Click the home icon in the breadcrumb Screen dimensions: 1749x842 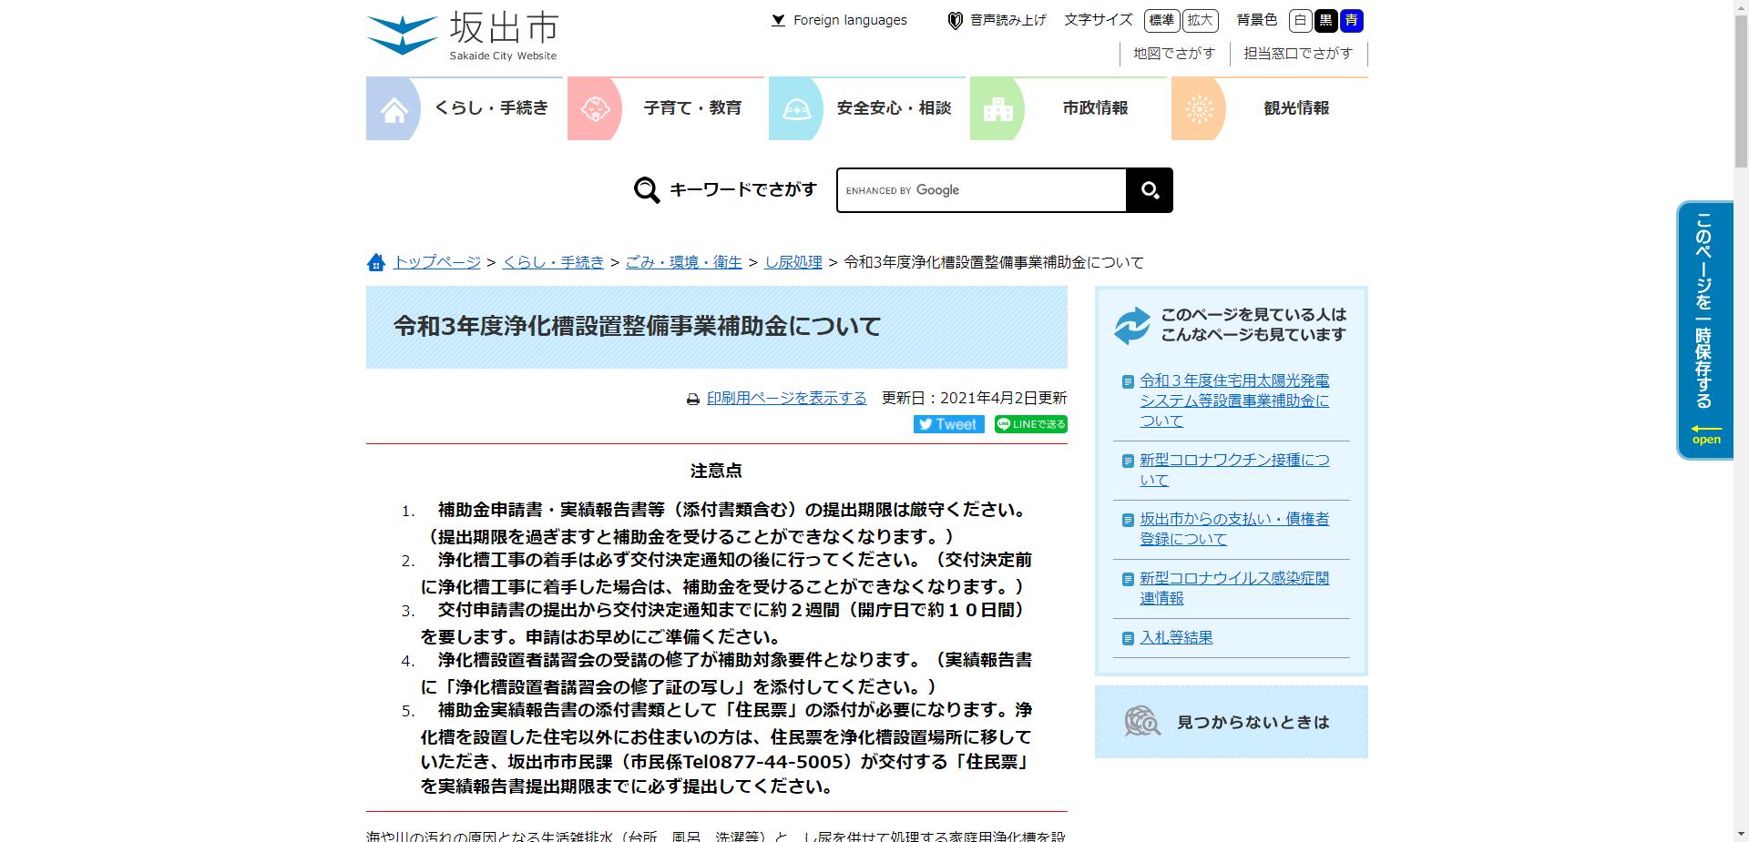point(376,262)
